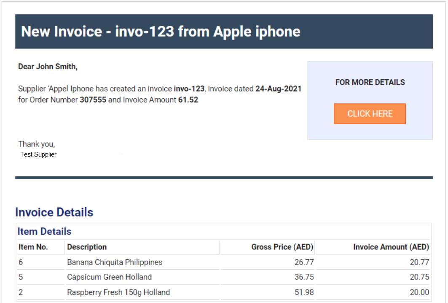The height and width of the screenshot is (303, 448).
Task: Click the 'Thank you,' closing text
Action: 37,144
